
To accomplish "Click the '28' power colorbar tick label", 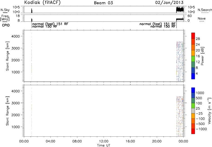I will (x=198, y=39).
